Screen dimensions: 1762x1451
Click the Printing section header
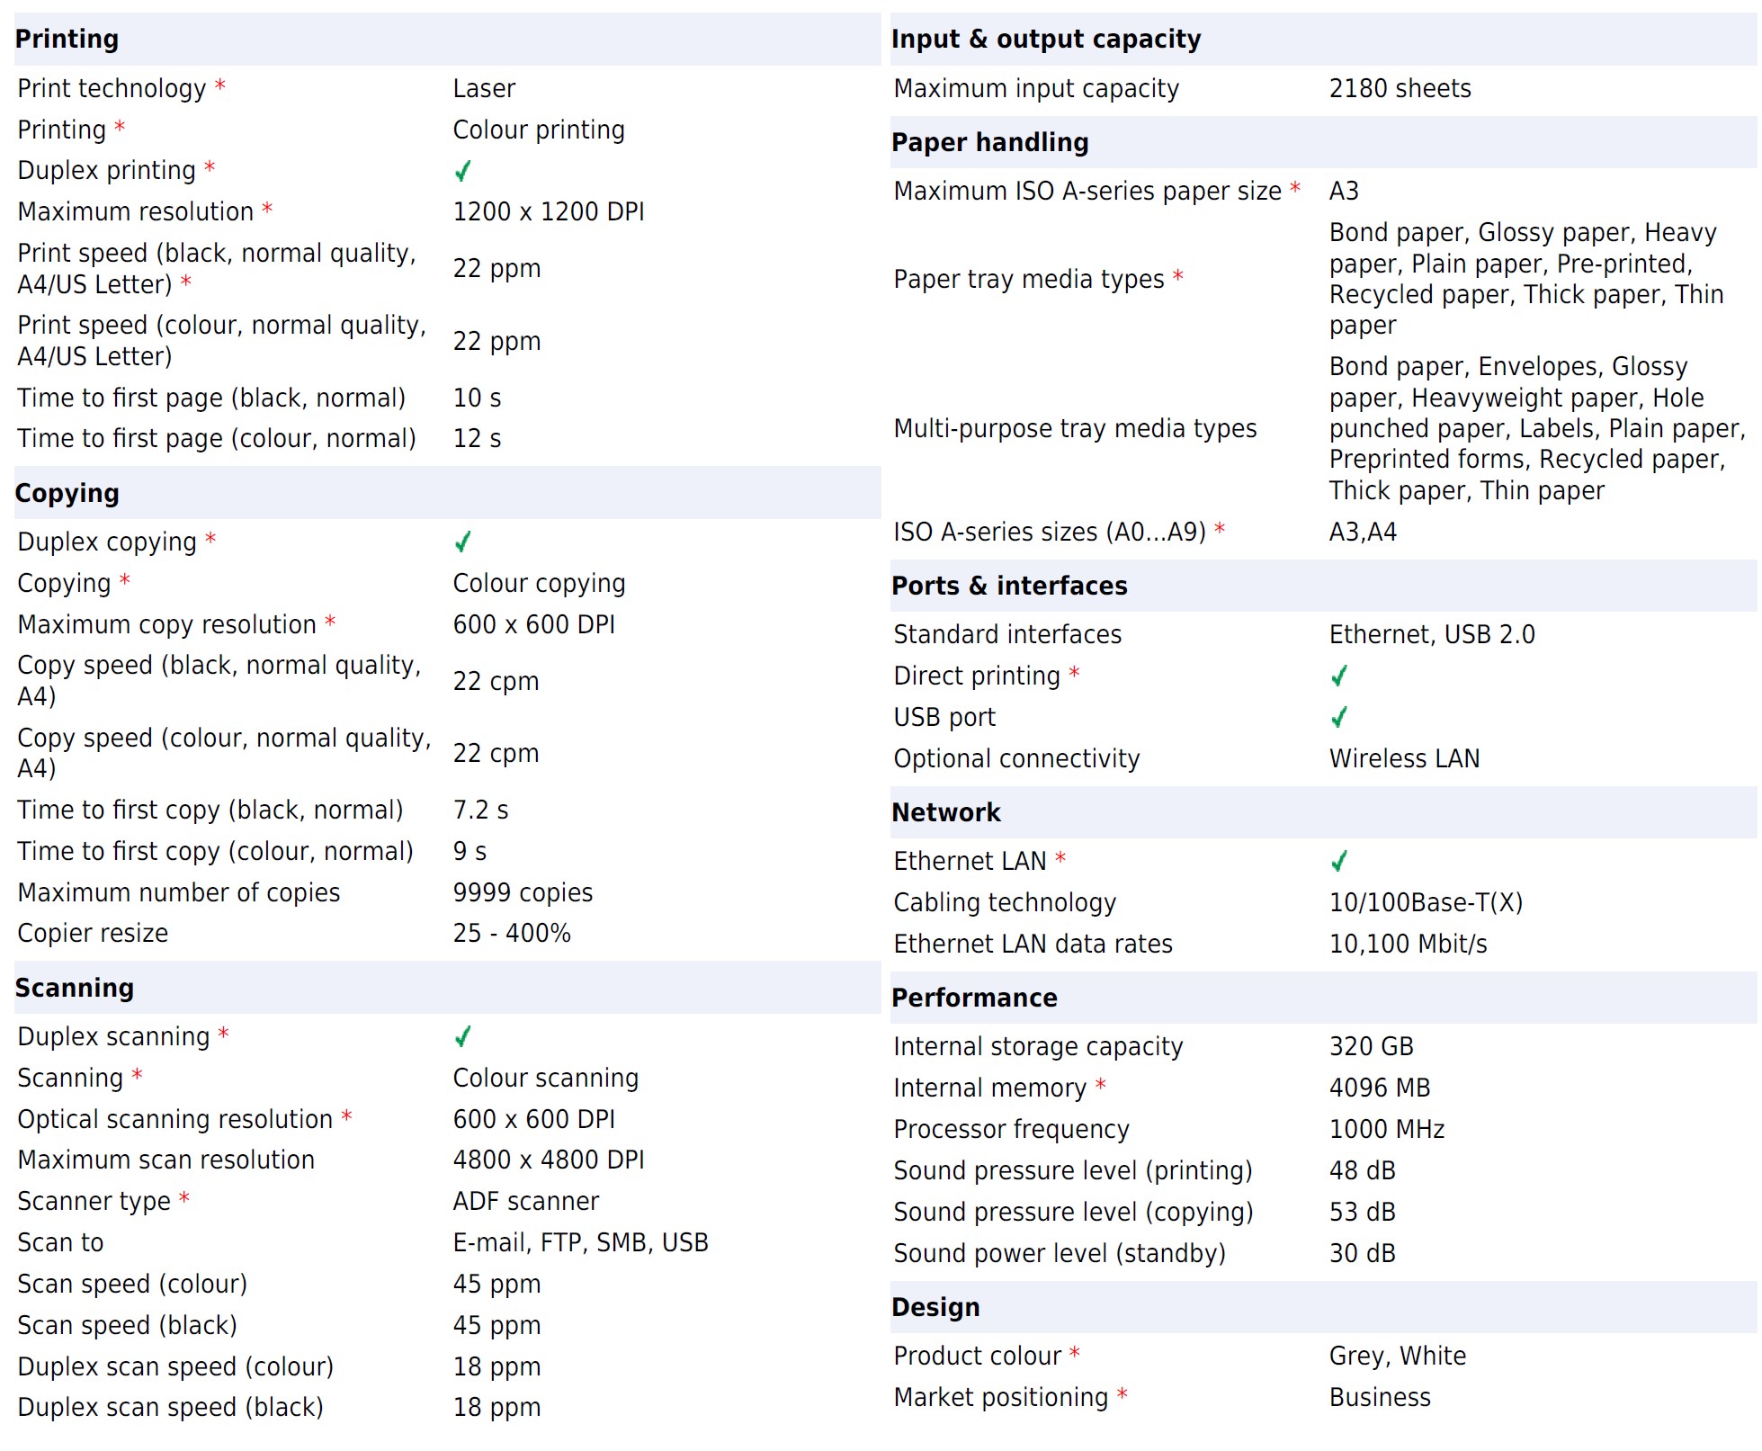tap(67, 39)
